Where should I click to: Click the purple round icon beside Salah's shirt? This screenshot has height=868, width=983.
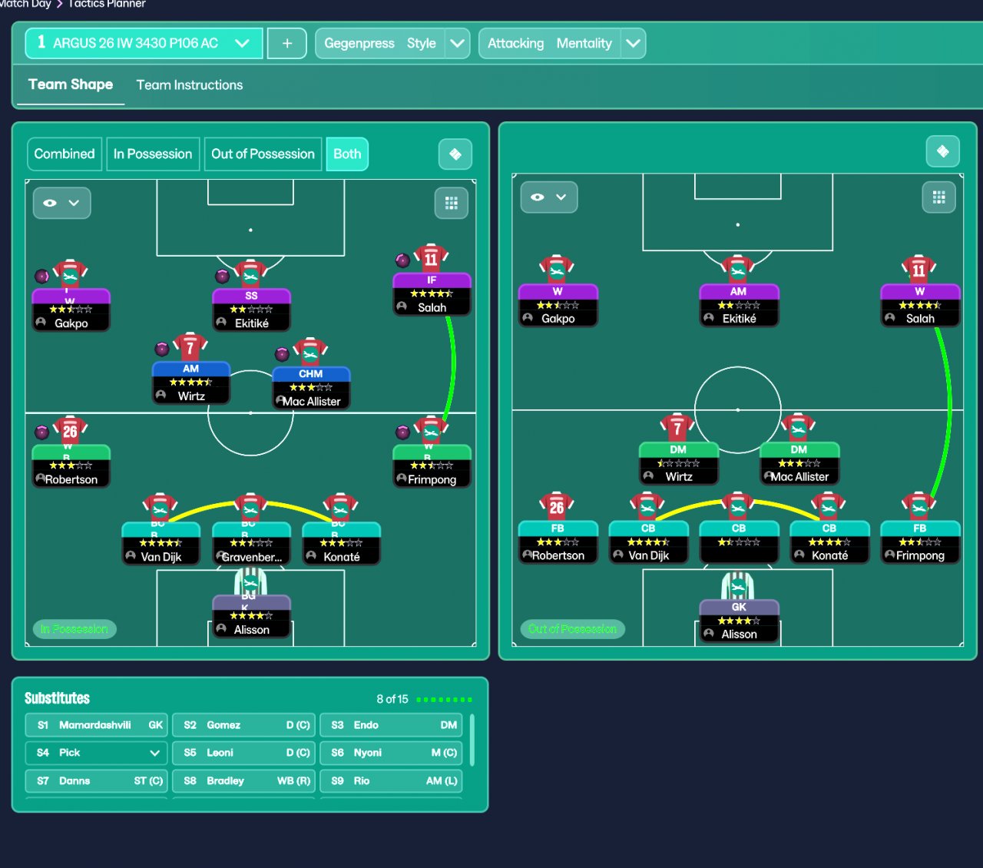pyautogui.click(x=402, y=260)
